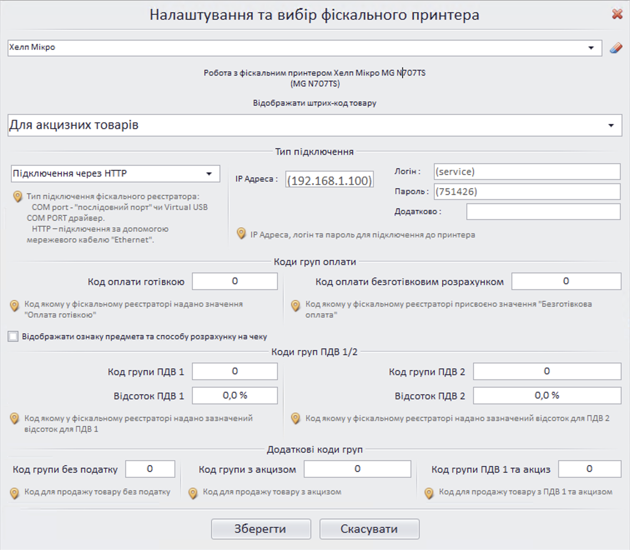Open the barcode display dropdown 'Для акцизних товарів'

tap(611, 124)
